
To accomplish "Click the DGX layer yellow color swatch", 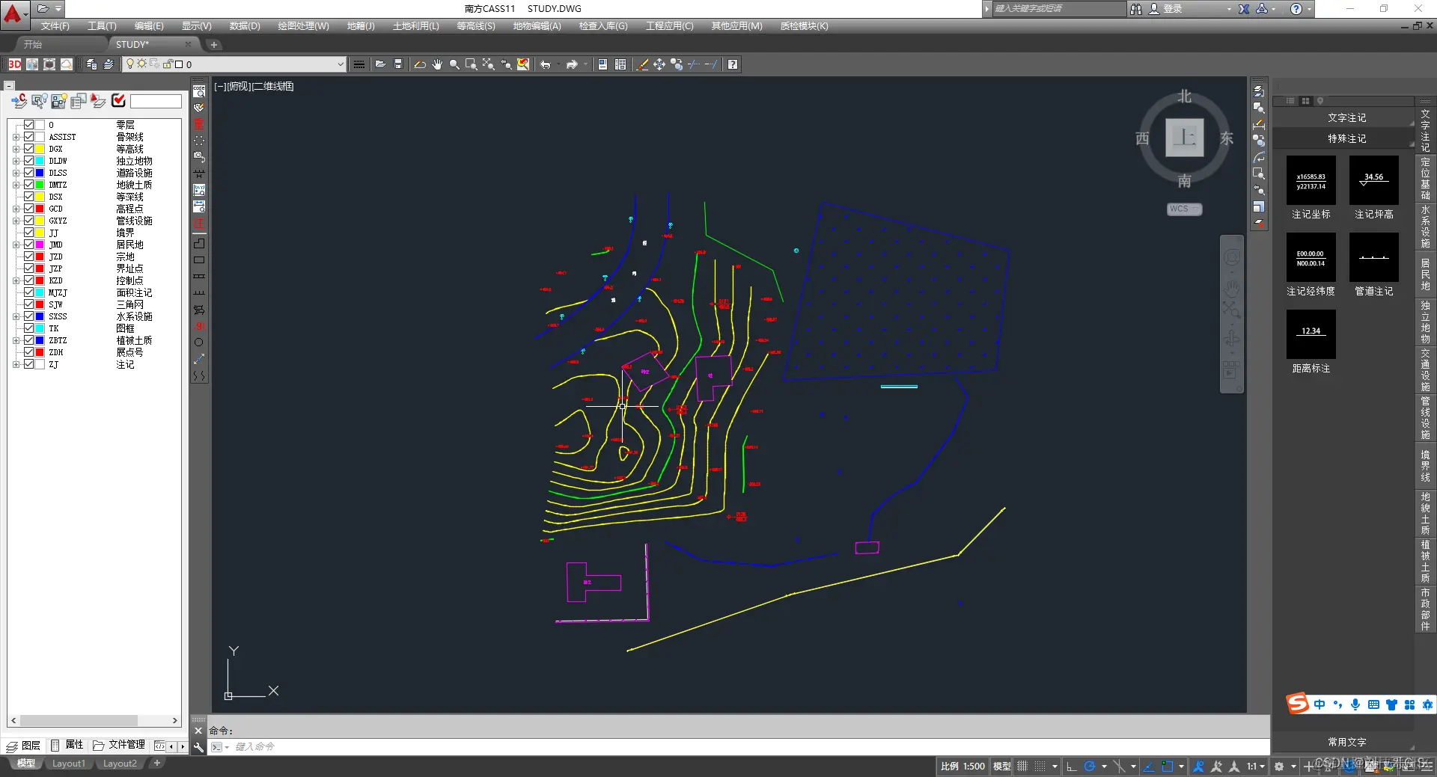I will pyautogui.click(x=40, y=149).
